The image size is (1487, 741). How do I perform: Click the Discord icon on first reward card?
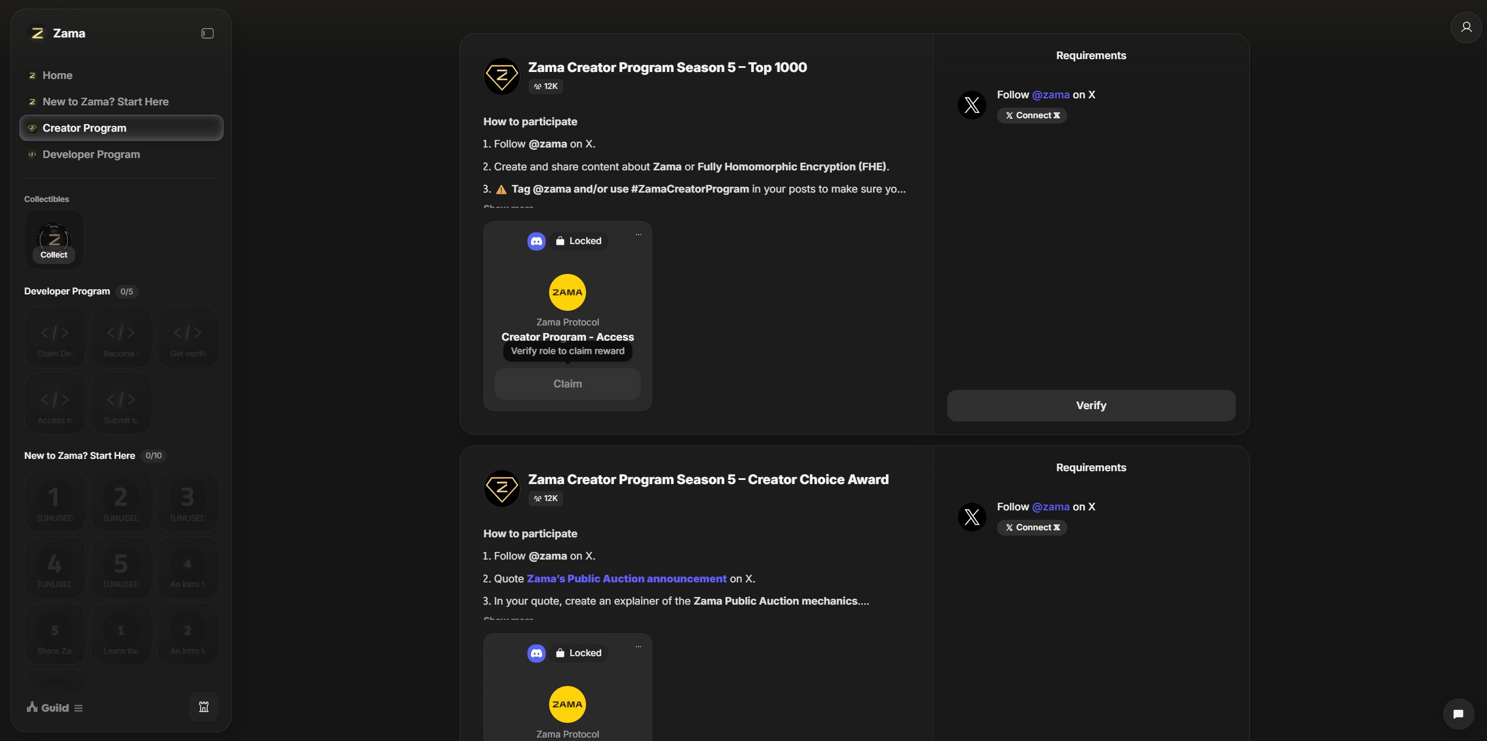(536, 241)
